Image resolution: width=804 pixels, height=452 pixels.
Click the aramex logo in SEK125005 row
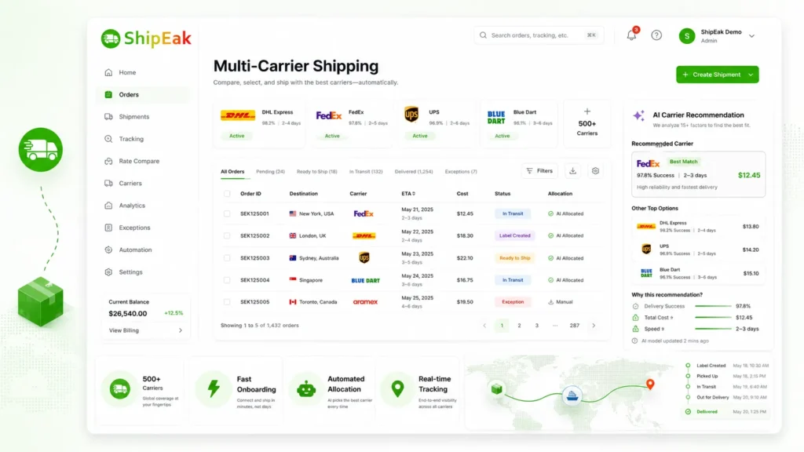click(365, 302)
